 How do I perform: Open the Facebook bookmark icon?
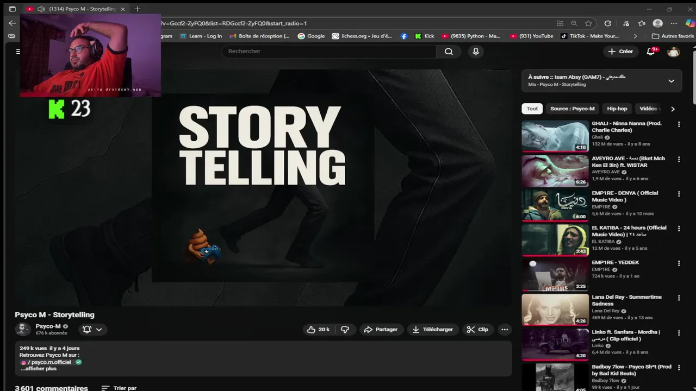coord(403,36)
